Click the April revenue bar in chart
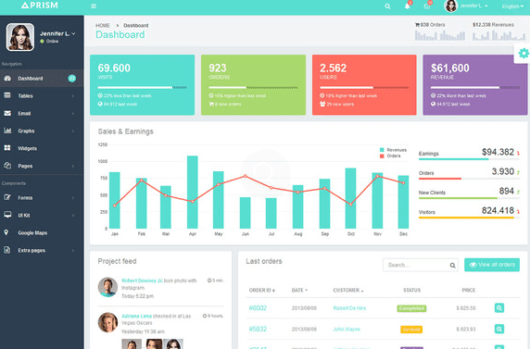This screenshot has width=530, height=349. coord(193,192)
